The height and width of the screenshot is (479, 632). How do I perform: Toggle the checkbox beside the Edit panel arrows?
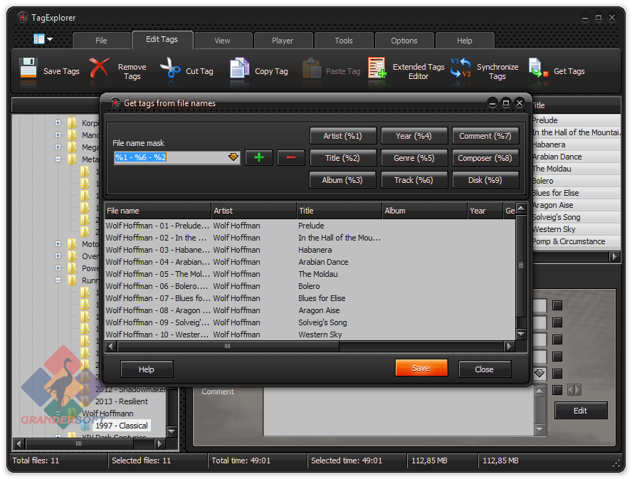tap(557, 390)
